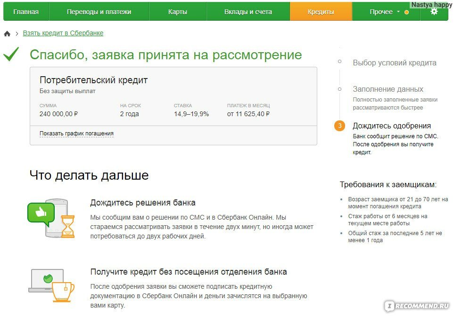454x316 pixels.
Task: Go to Переводы и платежи tab
Action: [x=99, y=12]
